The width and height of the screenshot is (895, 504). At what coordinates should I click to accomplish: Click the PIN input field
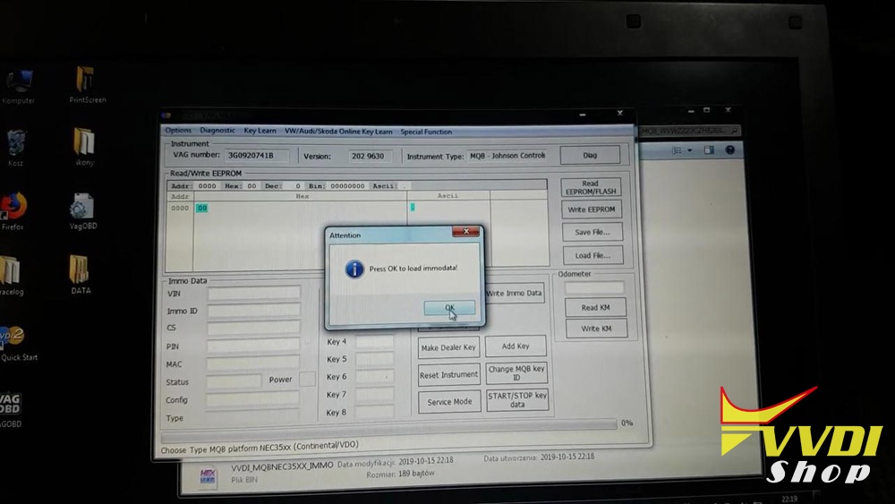(253, 346)
